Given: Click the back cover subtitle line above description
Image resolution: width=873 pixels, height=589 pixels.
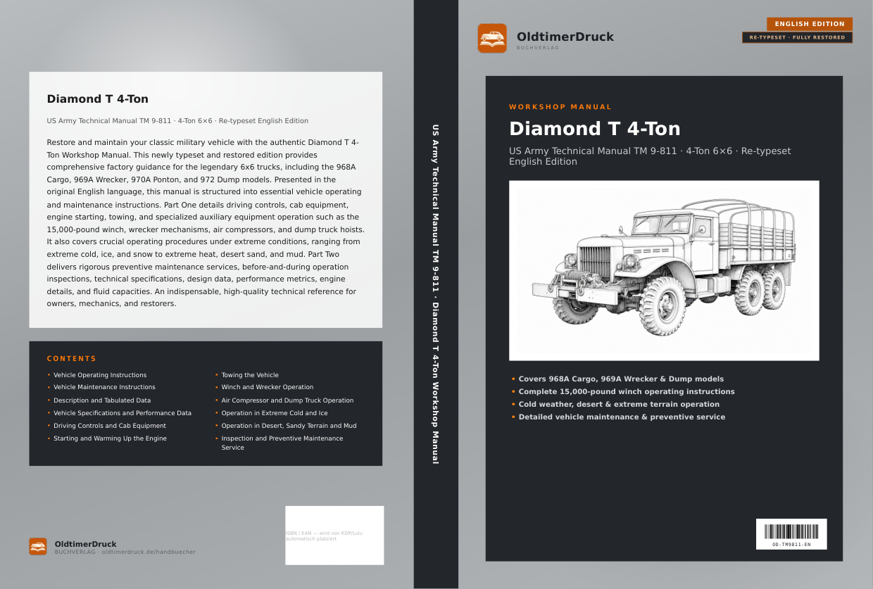Looking at the screenshot, I should (177, 121).
